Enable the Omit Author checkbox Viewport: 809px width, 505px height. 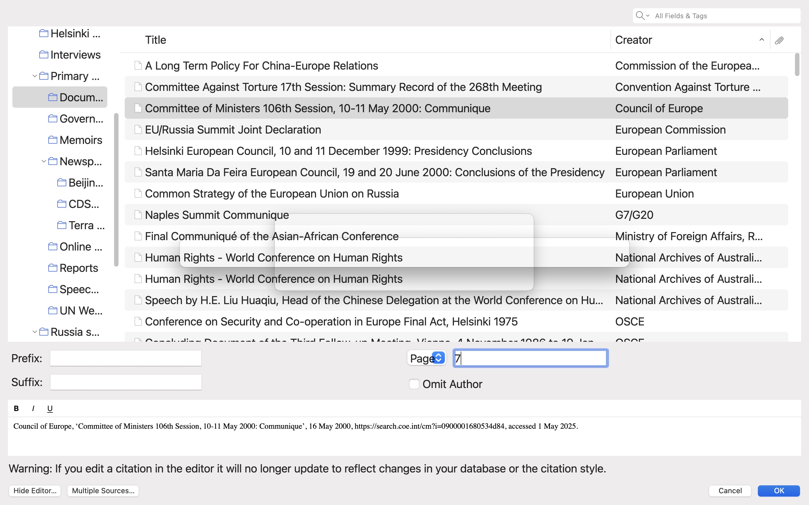pos(414,384)
